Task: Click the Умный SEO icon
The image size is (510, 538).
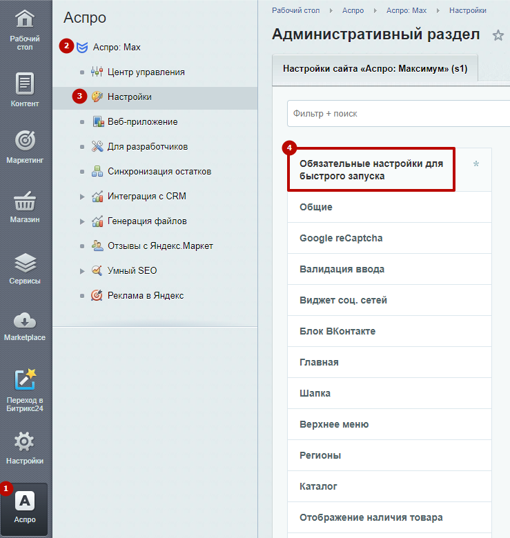Action: point(97,270)
